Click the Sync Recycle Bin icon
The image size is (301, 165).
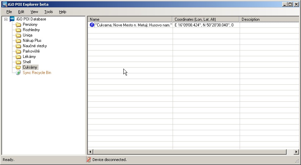pyautogui.click(x=18, y=73)
